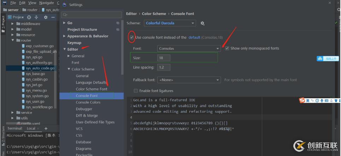Select Console Colors in settings tree

point(88,102)
